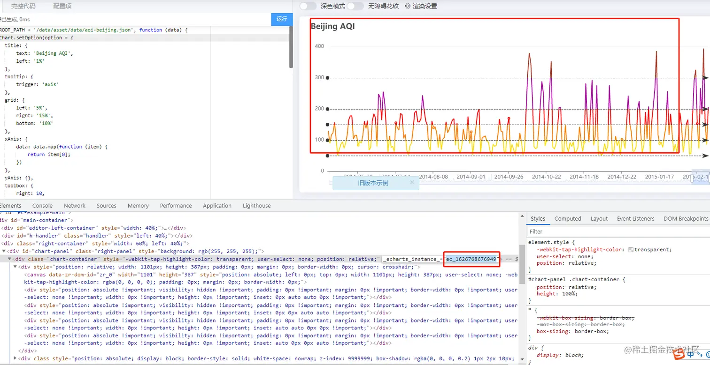Select the Styles sidebar tab
Screen dimensions: 710x365
(x=538, y=219)
